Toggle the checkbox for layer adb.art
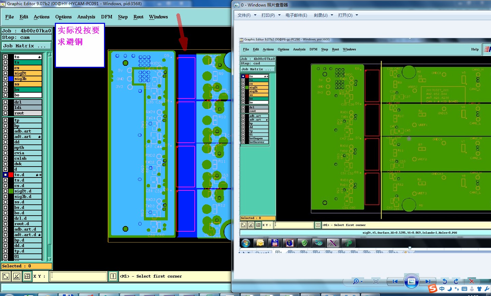Image resolution: width=491 pixels, height=296 pixels. pyautogui.click(x=5, y=131)
